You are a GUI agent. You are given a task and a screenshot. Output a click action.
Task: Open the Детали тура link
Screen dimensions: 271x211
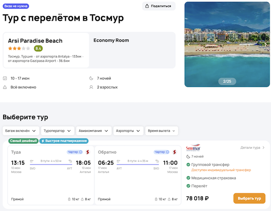pos(252,147)
